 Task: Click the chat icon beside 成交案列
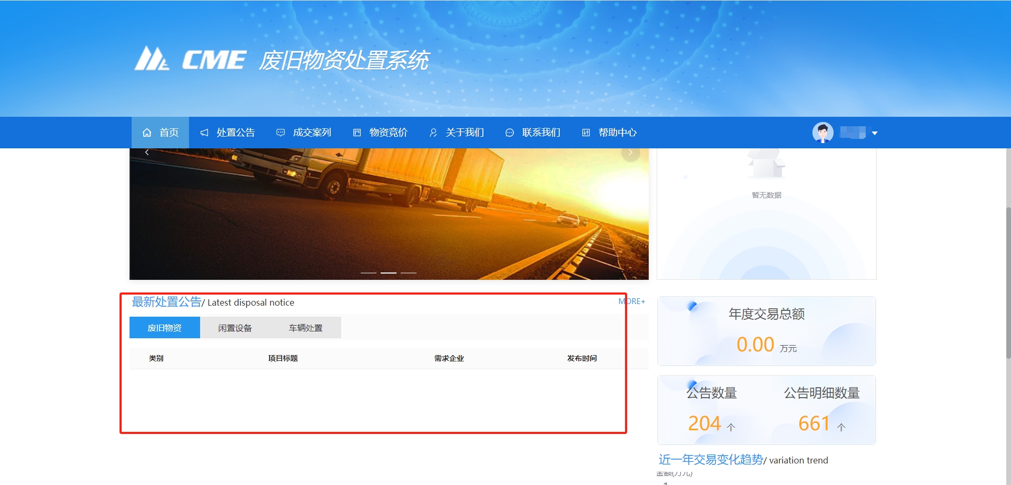[281, 133]
